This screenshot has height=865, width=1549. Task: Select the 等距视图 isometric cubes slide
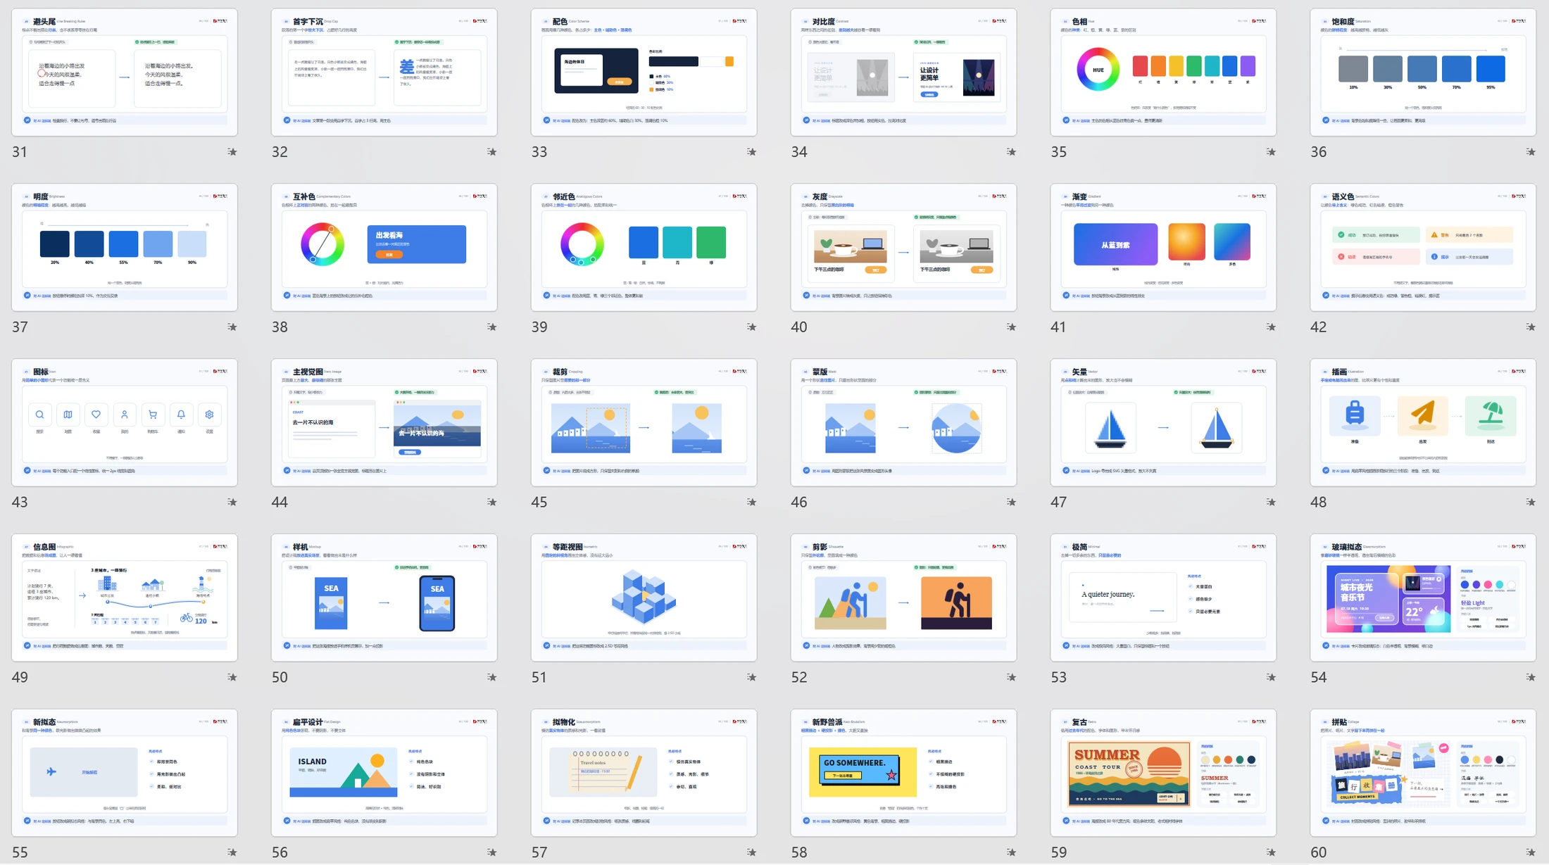644,598
